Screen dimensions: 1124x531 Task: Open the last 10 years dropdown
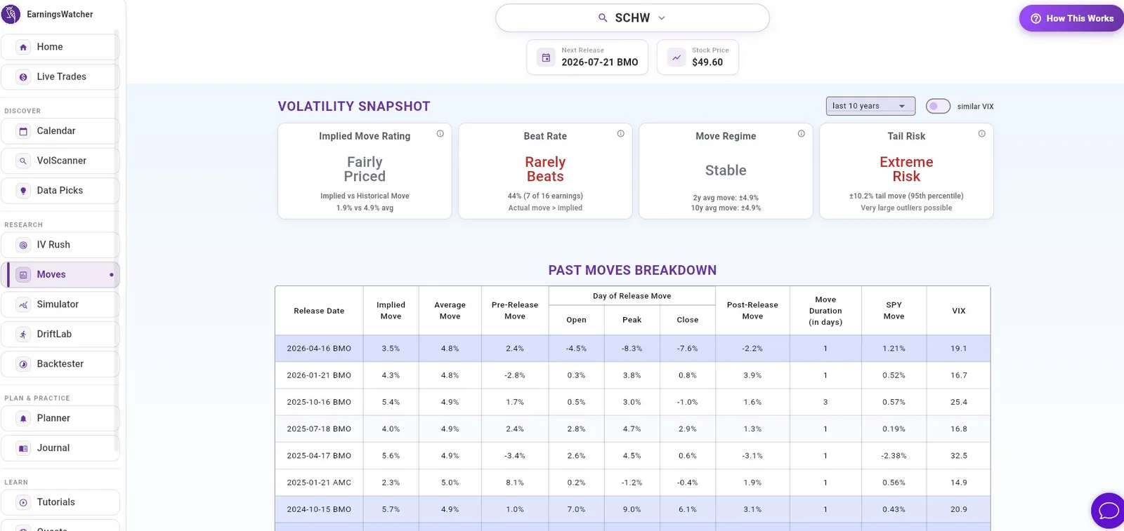870,106
